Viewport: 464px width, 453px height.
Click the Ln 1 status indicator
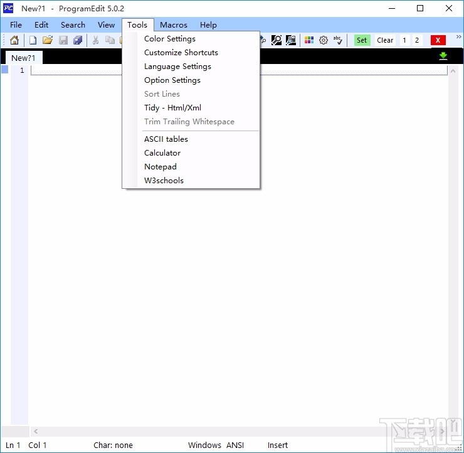click(13, 445)
